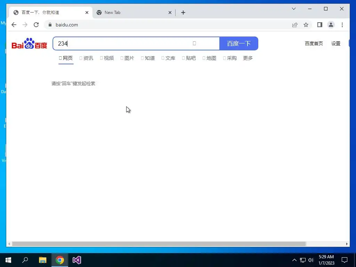356x267 pixels.
Task: Launch Visual Studio from the taskbar
Action: click(77, 260)
